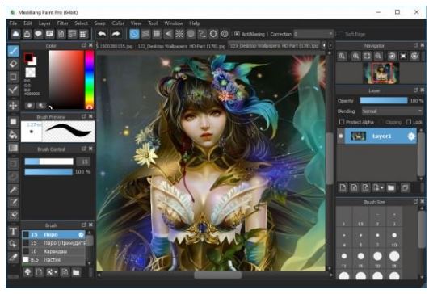Image resolution: width=429 pixels, height=294 pixels.
Task: Enable the parallel lines snap
Action: click(x=145, y=34)
